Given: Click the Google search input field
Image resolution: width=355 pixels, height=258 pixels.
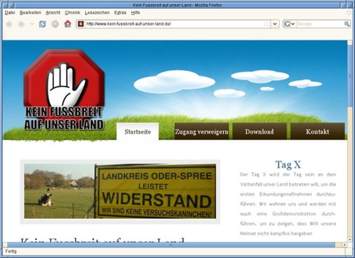Looking at the screenshot, I should tap(319, 24).
